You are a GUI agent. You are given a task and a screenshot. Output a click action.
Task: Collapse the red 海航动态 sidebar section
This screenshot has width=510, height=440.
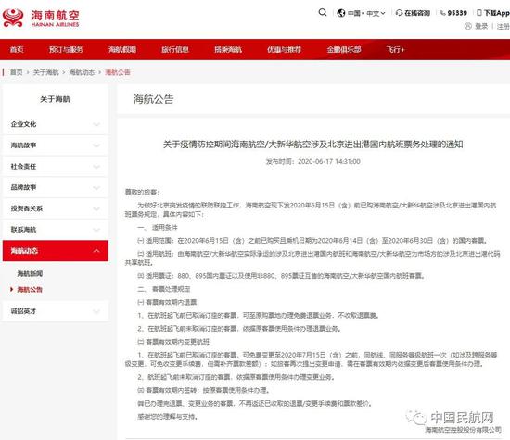click(56, 251)
